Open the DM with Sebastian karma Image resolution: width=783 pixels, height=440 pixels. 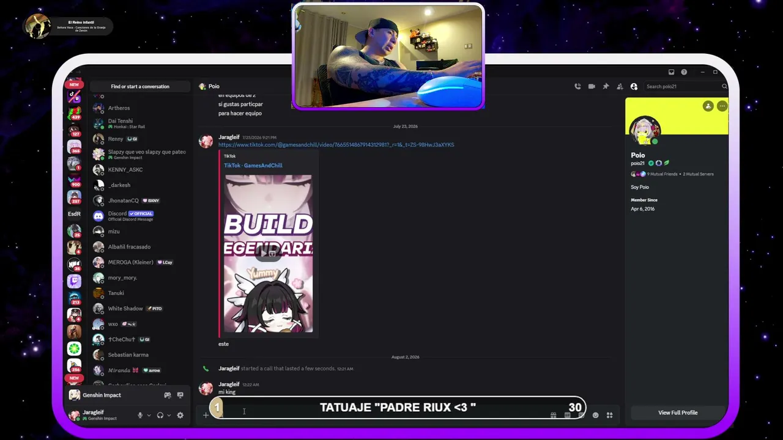click(139, 354)
